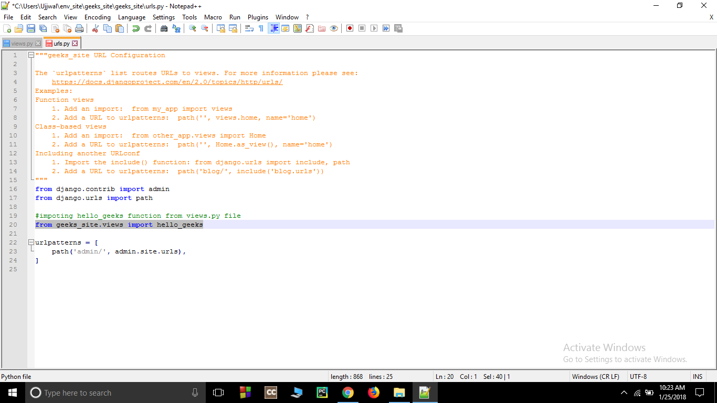Print the document using the printer icon
Screen dimensions: 717x403
coord(79,28)
